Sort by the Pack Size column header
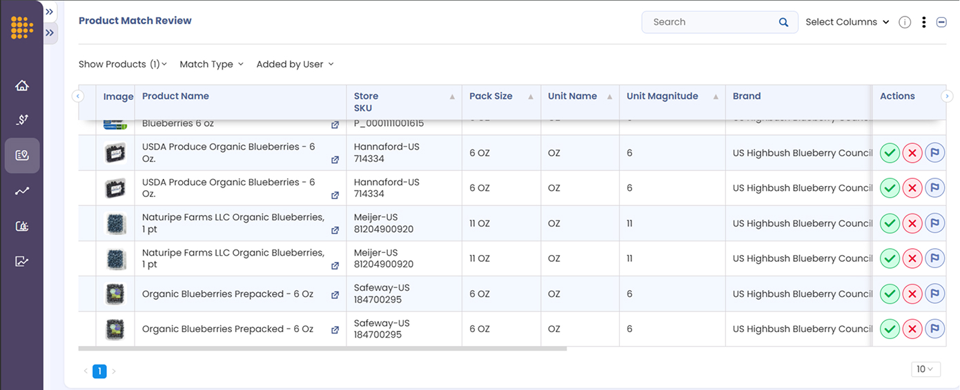Viewport: 960px width, 390px height. [491, 96]
